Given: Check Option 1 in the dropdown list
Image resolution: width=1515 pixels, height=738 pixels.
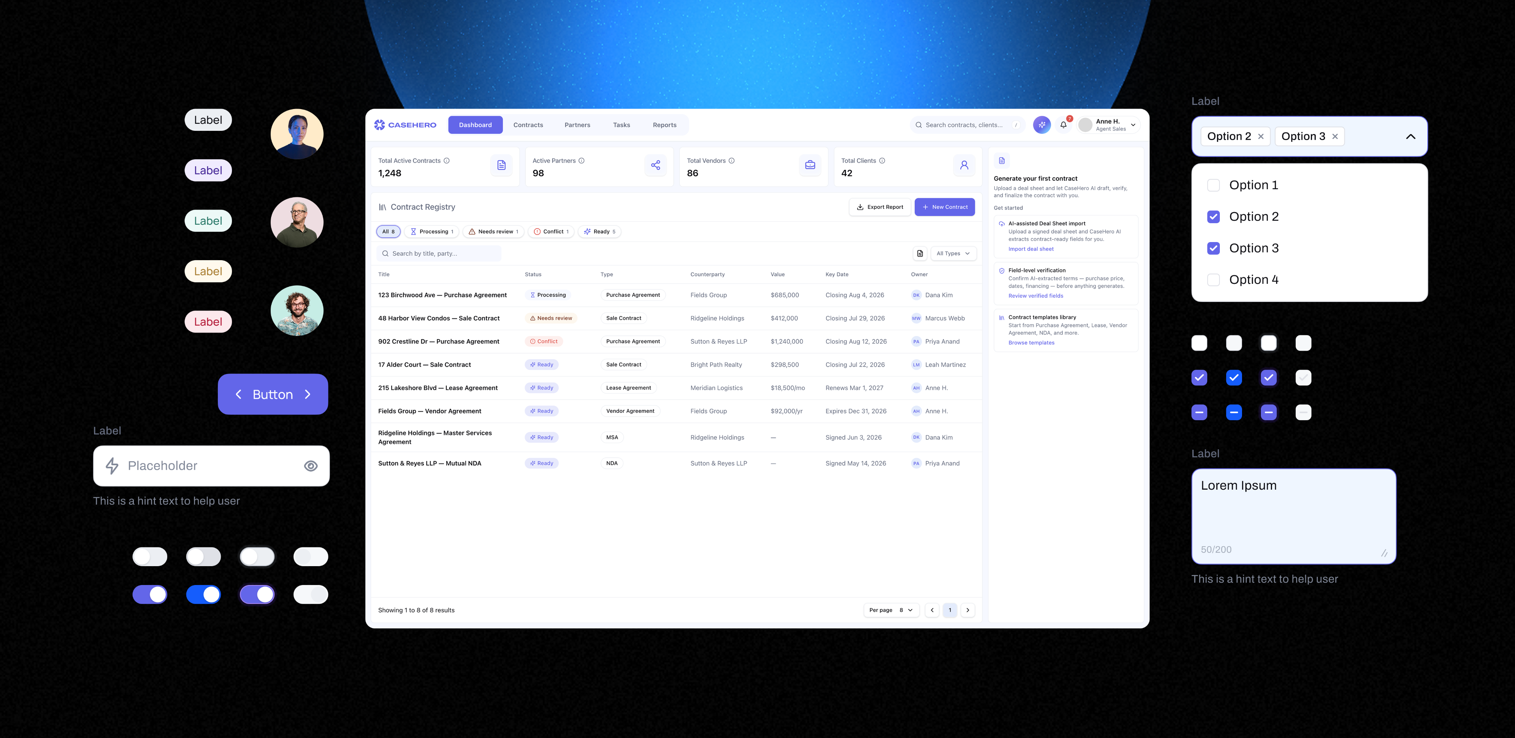Looking at the screenshot, I should click(1213, 185).
